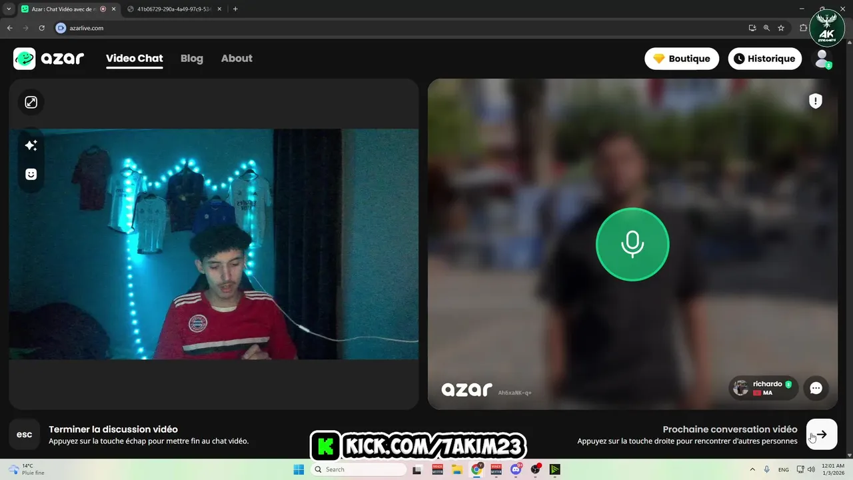This screenshot has width=853, height=480.
Task: Open File Explorer from the taskbar
Action: click(457, 469)
